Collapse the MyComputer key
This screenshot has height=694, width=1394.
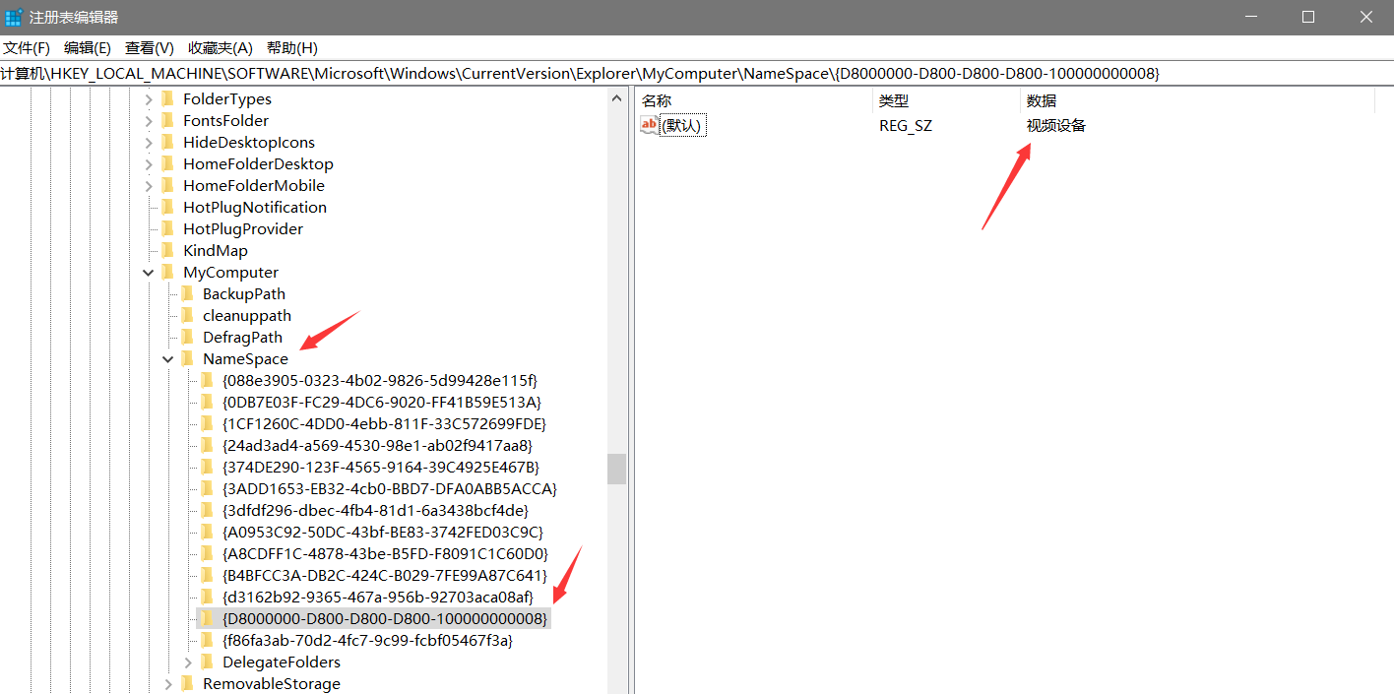(149, 273)
